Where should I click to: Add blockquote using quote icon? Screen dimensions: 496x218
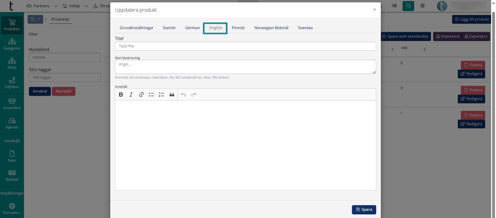click(x=172, y=95)
